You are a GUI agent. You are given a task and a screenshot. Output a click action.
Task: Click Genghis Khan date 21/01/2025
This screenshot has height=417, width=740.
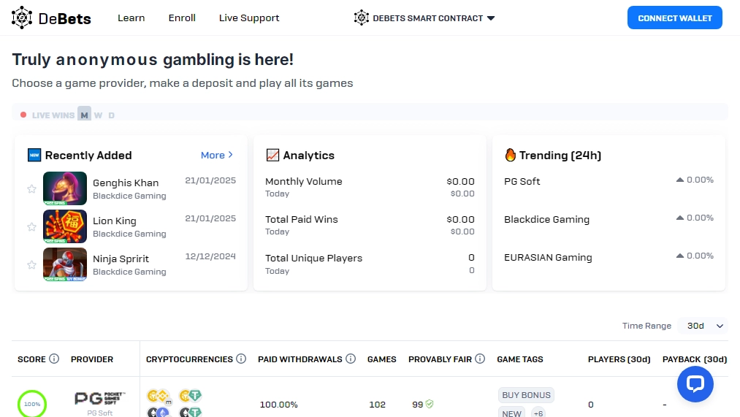pyautogui.click(x=210, y=180)
